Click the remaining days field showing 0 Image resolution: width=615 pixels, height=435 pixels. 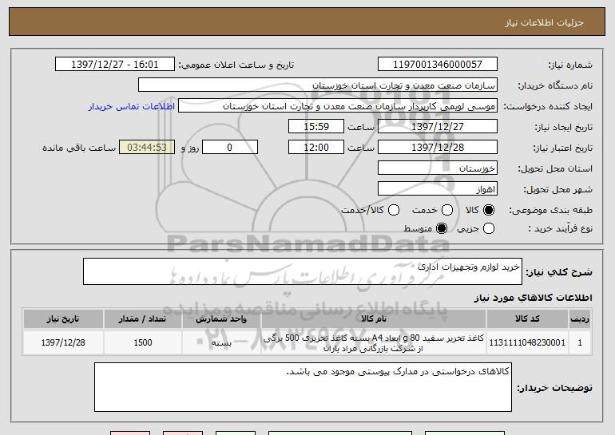(x=230, y=148)
